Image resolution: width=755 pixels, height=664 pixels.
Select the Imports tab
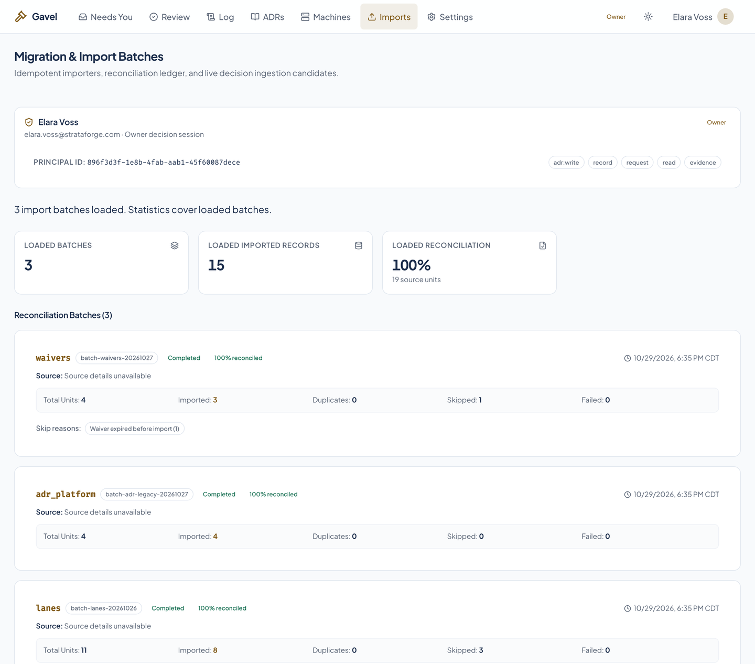coord(389,17)
